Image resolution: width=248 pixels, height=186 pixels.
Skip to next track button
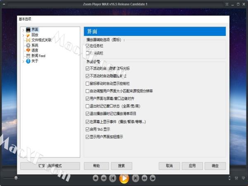coord(136,178)
